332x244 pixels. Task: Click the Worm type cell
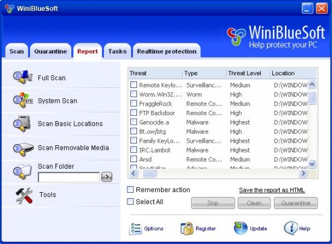(x=194, y=95)
